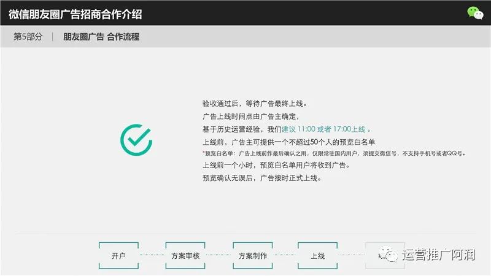This screenshot has width=491, height=276.
Task: Select the 上线 step box
Action: point(317,255)
